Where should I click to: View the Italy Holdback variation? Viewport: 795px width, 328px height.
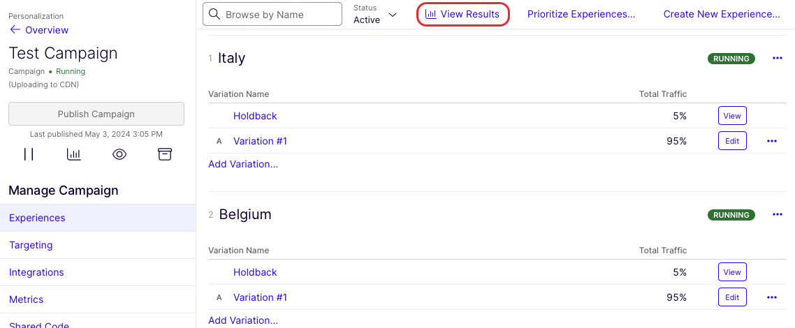pos(732,116)
